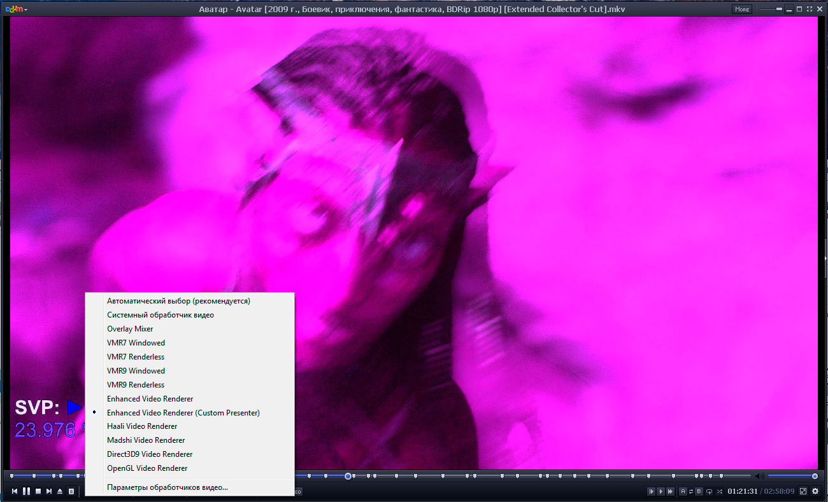The width and height of the screenshot is (828, 502).
Task: Select plain Enhanced Video Renderer entry
Action: [x=190, y=399]
